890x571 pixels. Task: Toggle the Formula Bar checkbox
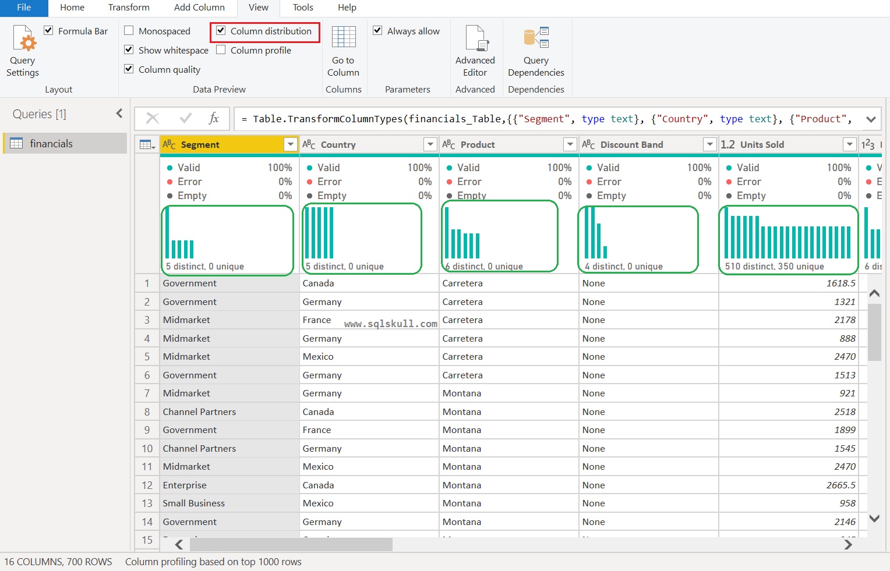(48, 31)
